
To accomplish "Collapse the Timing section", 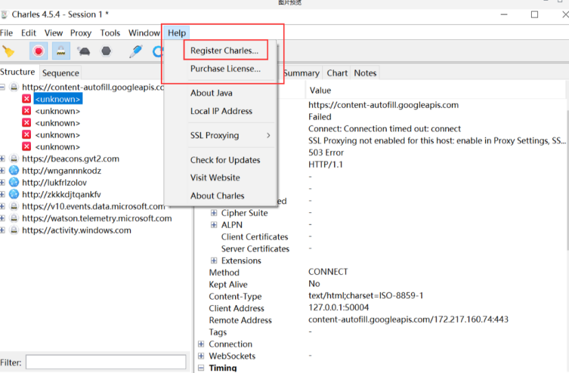I will 201,368.
